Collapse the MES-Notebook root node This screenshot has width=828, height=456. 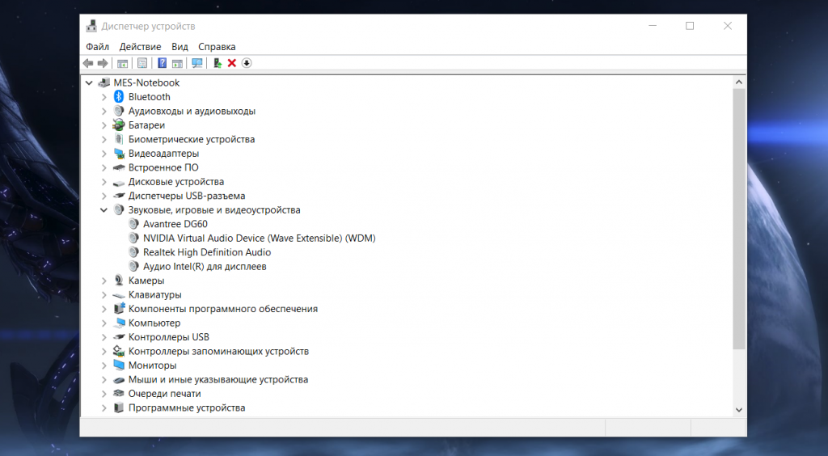[x=89, y=82]
